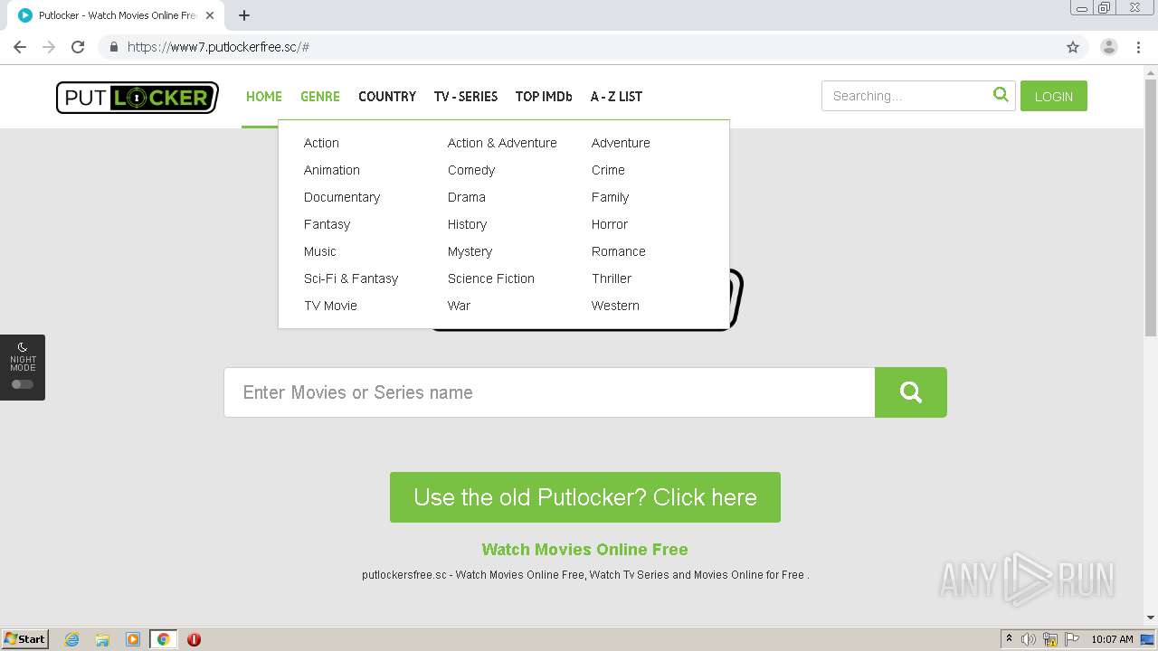Open the Chrome profile avatar

click(x=1109, y=47)
